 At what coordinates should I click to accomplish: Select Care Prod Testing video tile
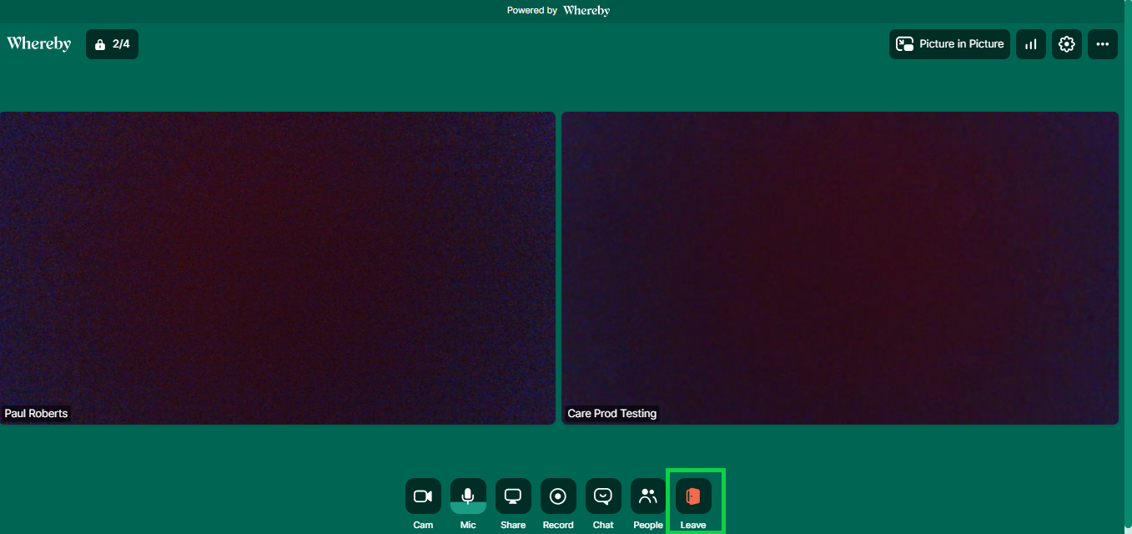(x=840, y=268)
